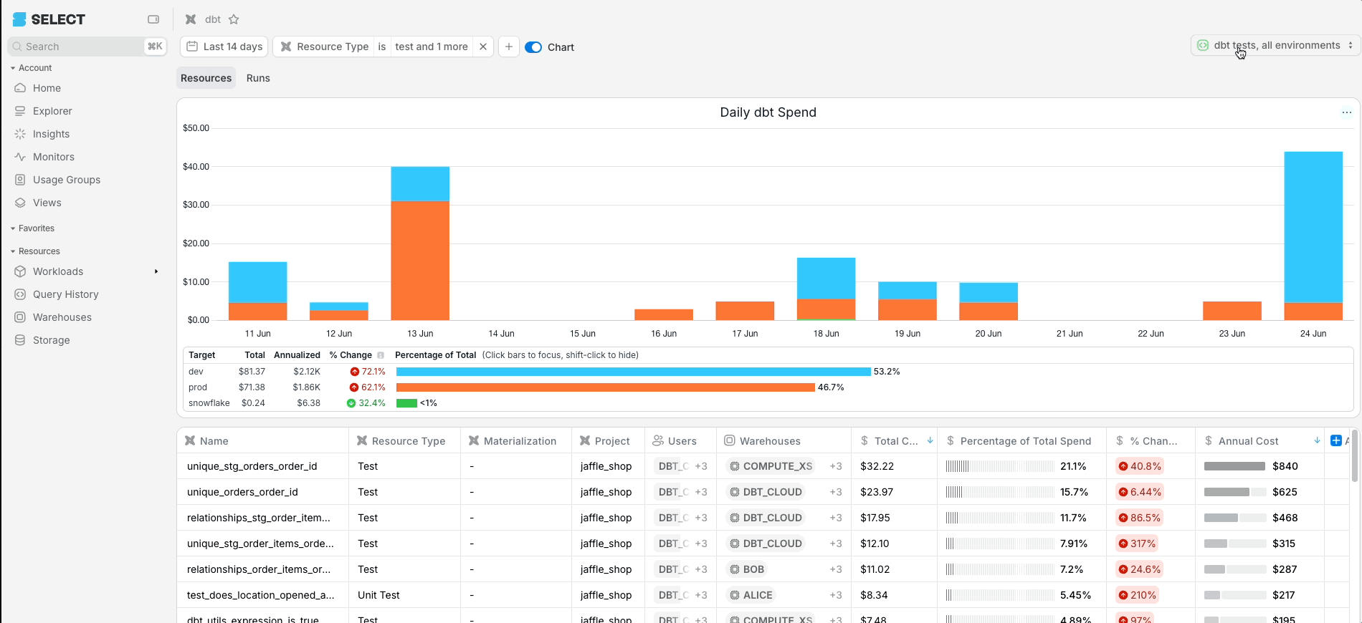Viewport: 1362px width, 623px height.
Task: Click the % Change info icon
Action: coord(381,355)
